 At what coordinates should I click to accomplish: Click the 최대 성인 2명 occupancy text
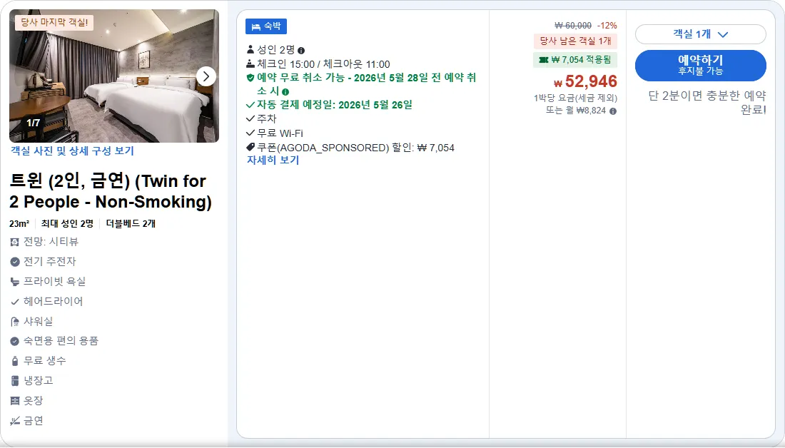(68, 224)
